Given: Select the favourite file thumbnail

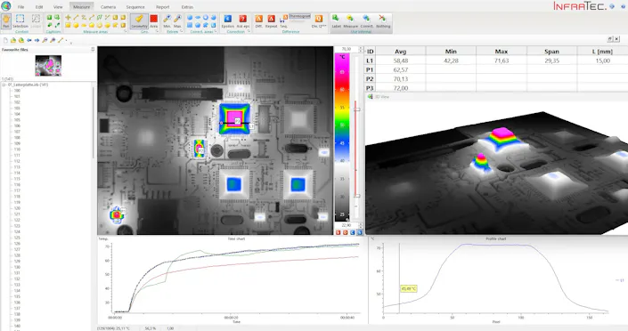Looking at the screenshot, I should (48, 66).
